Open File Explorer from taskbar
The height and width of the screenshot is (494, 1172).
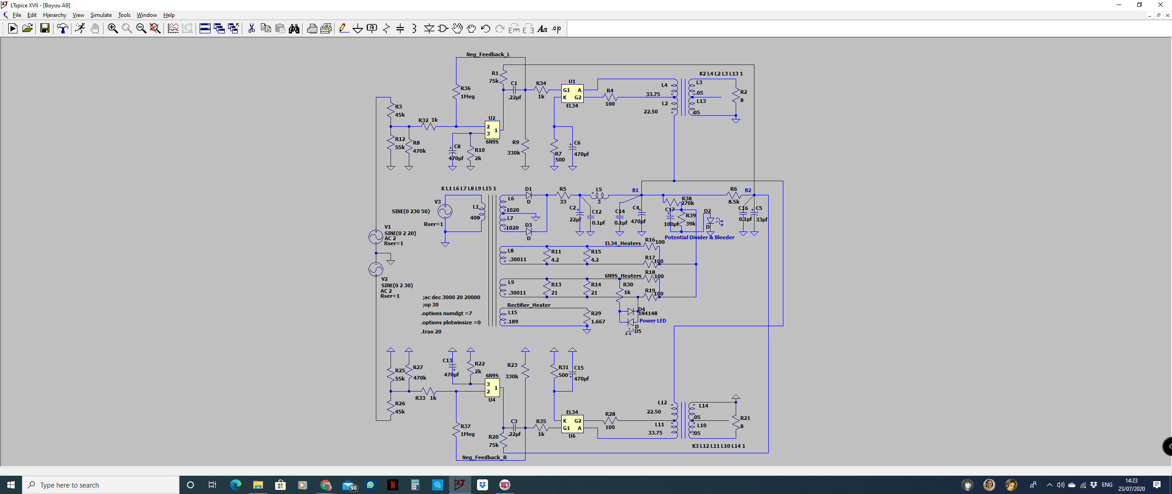(x=258, y=485)
